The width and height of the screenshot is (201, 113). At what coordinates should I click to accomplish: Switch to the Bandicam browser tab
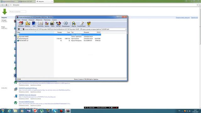coord(27,1)
